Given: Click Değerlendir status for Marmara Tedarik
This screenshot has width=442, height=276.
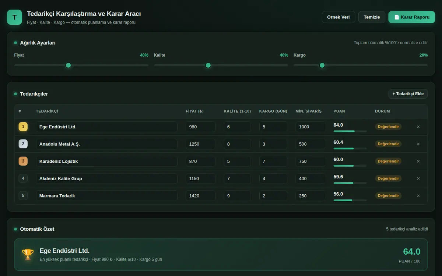Looking at the screenshot, I should pos(388,196).
